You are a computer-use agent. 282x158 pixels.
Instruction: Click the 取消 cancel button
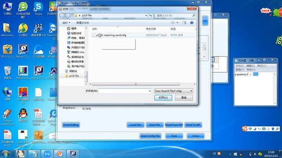[184, 97]
